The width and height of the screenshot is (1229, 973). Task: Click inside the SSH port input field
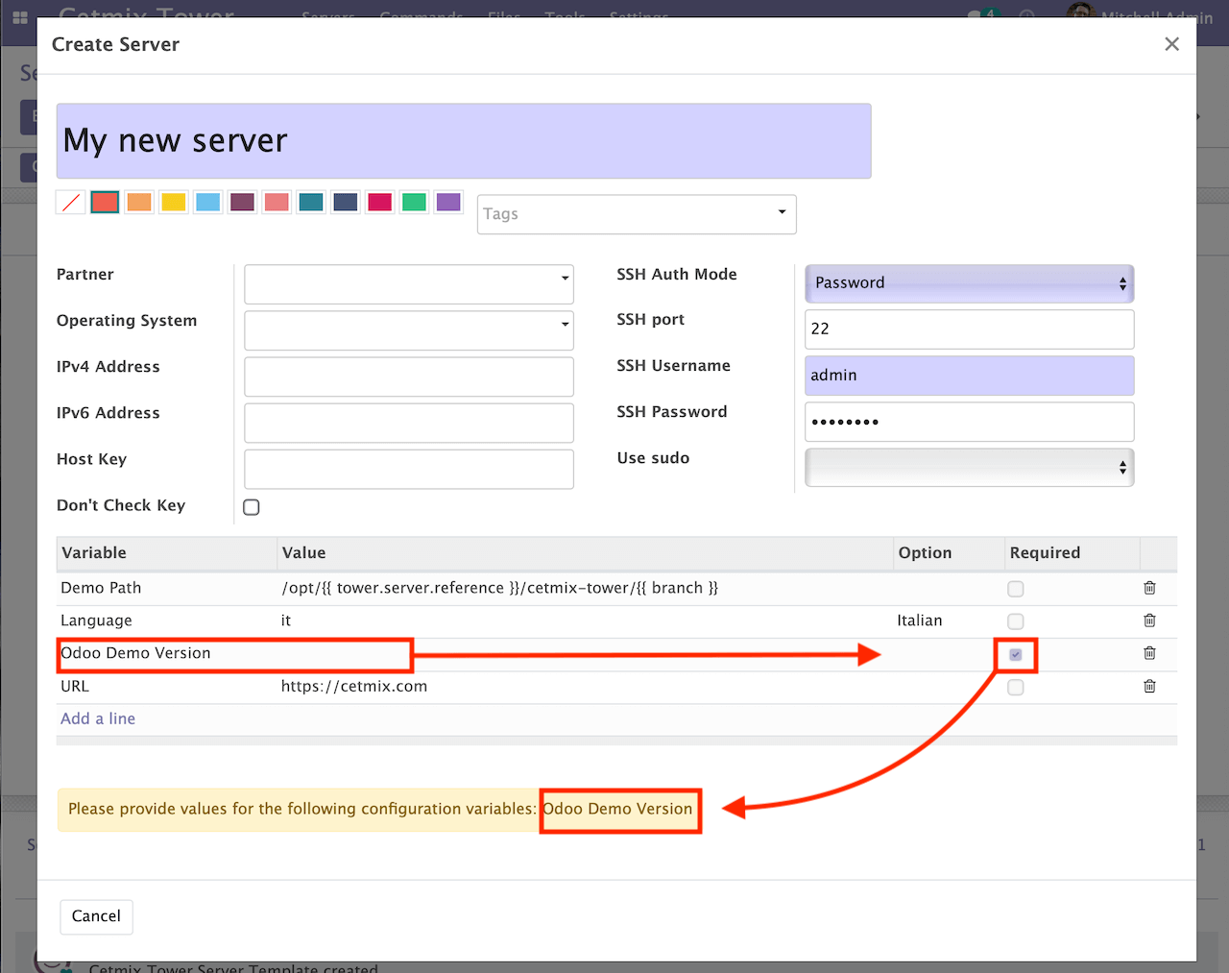point(968,328)
